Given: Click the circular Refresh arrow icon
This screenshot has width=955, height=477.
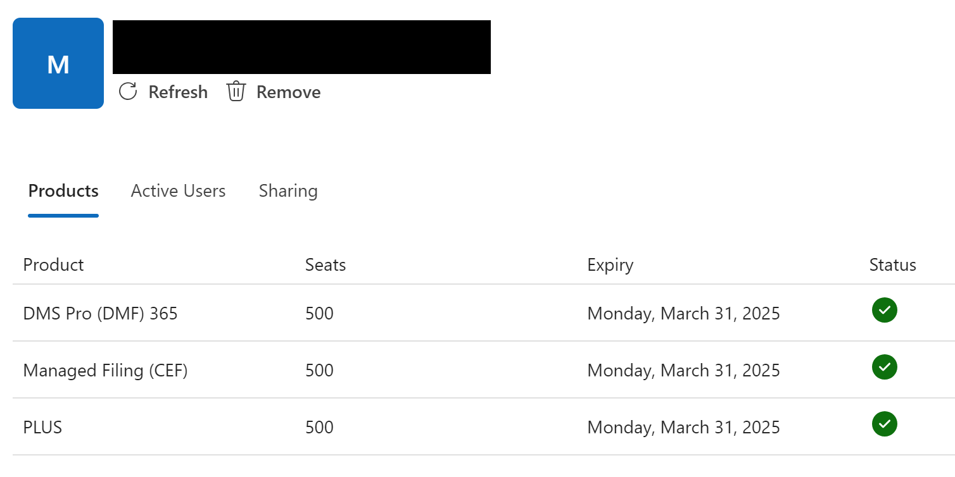Looking at the screenshot, I should tap(128, 92).
